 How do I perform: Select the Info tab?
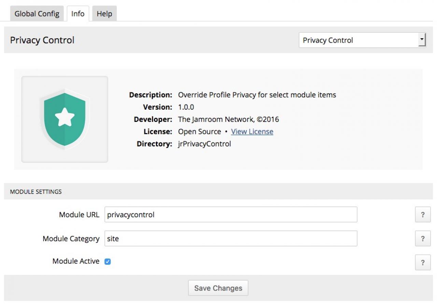coord(78,14)
